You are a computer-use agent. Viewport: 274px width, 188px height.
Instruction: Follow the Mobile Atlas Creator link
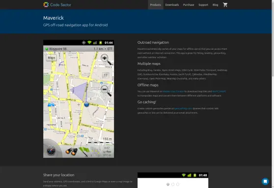pos(173,92)
